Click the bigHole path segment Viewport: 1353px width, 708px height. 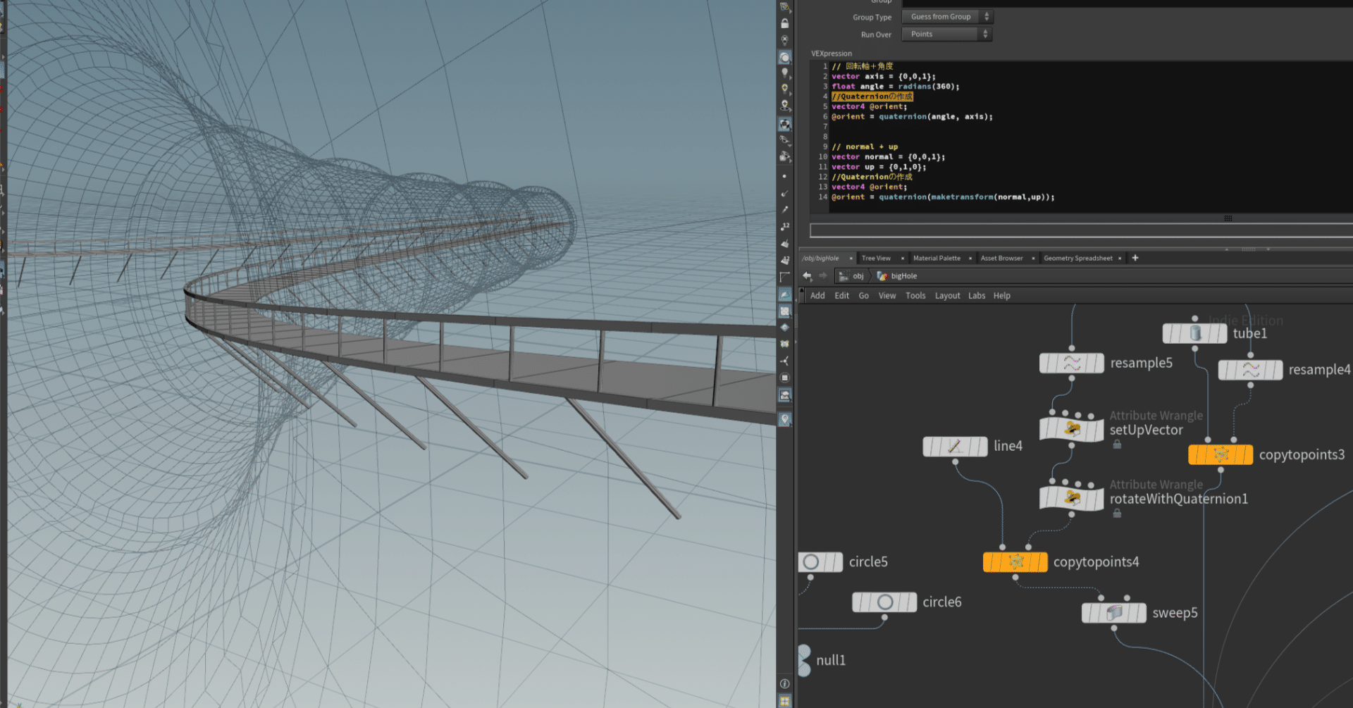(897, 276)
